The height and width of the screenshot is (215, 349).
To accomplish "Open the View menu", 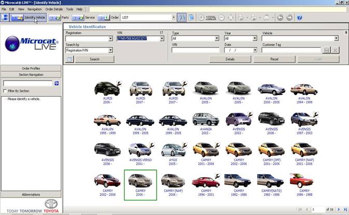I will (x=21, y=9).
